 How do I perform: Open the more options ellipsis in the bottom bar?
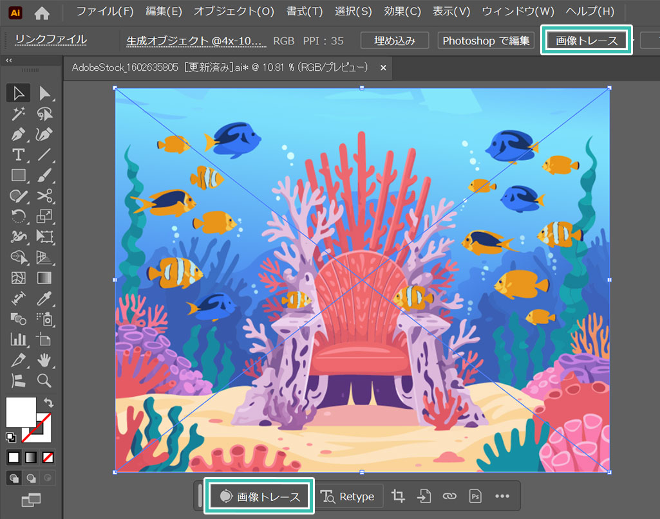(x=502, y=496)
